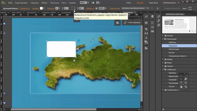This screenshot has width=197, height=111.
Task: Open the Spacing panel icon with brackets
Action: [x=146, y=33]
